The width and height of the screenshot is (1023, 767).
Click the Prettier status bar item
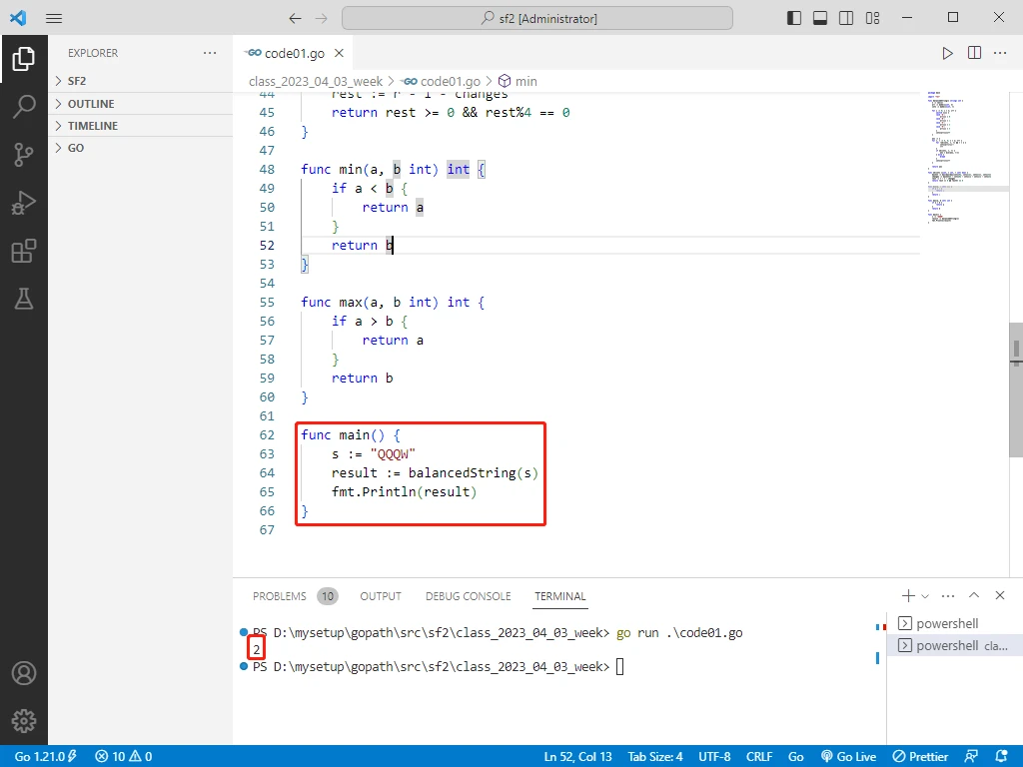click(x=920, y=757)
